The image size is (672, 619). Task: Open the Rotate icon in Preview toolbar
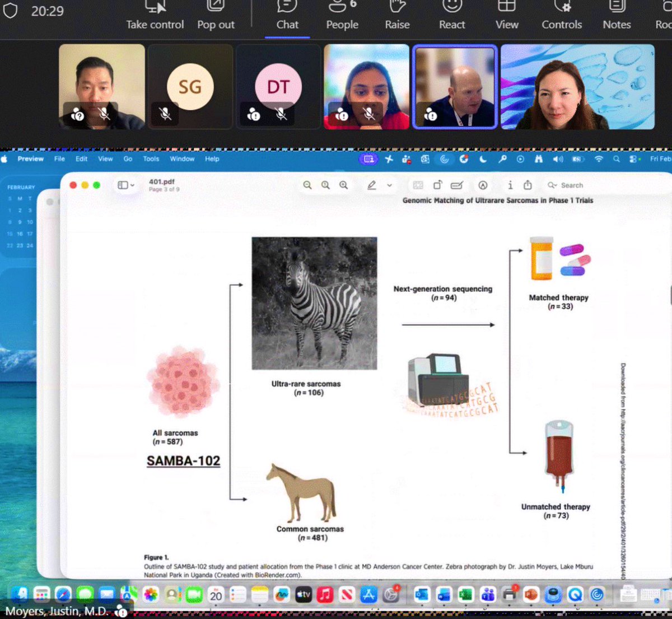(437, 185)
